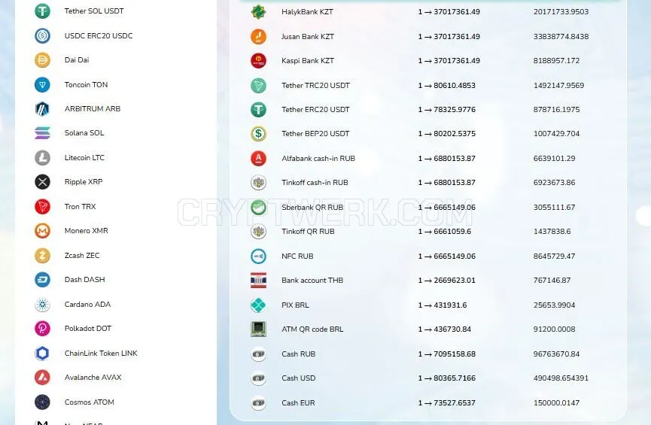This screenshot has height=425, width=651.
Task: Click the Tinkoff QR RUB icon
Action: [x=258, y=232]
